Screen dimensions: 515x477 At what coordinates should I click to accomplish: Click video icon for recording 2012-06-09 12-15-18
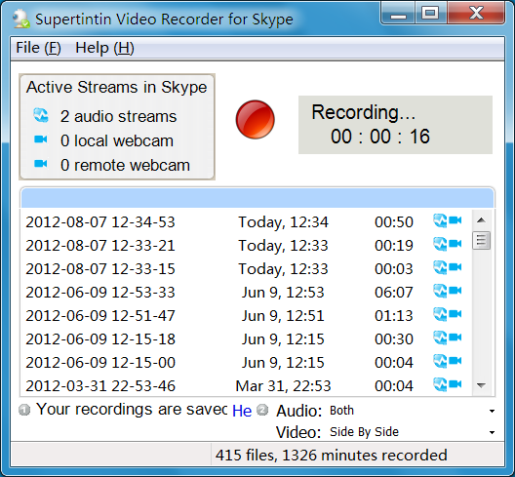tap(456, 338)
